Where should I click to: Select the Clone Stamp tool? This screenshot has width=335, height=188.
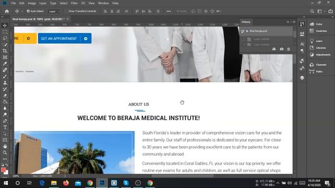pos(5,83)
